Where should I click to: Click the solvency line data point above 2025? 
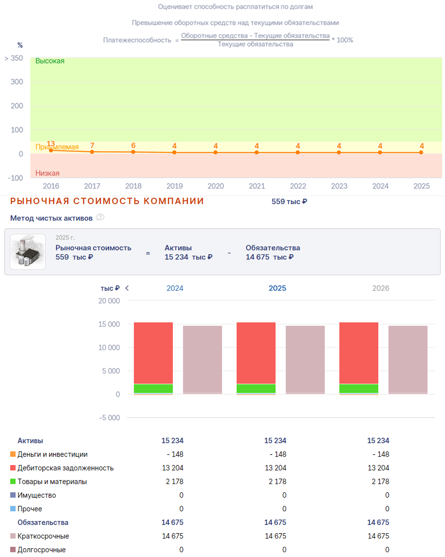pos(421,153)
